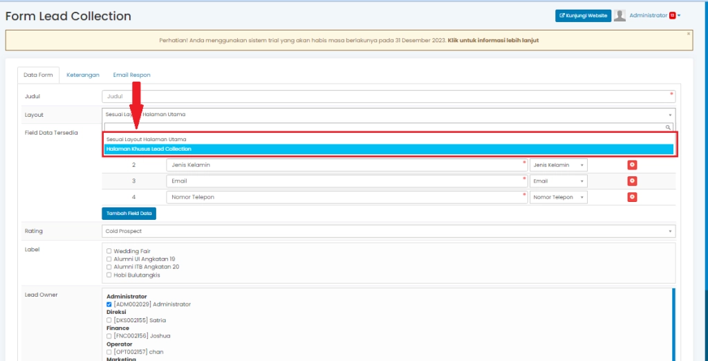Screen dimensions: 708x361
Task: Switch to the Keterangan tab
Action: 83,75
